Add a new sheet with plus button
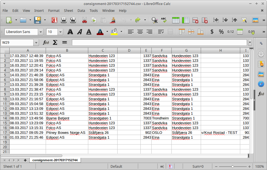The height and width of the screenshot is (170, 267). 25,160
